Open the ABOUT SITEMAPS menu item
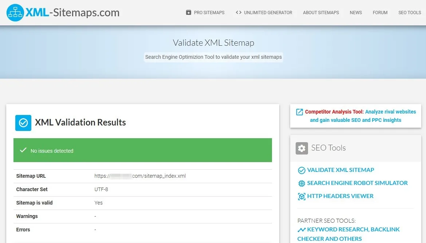The image size is (426, 243). (321, 12)
